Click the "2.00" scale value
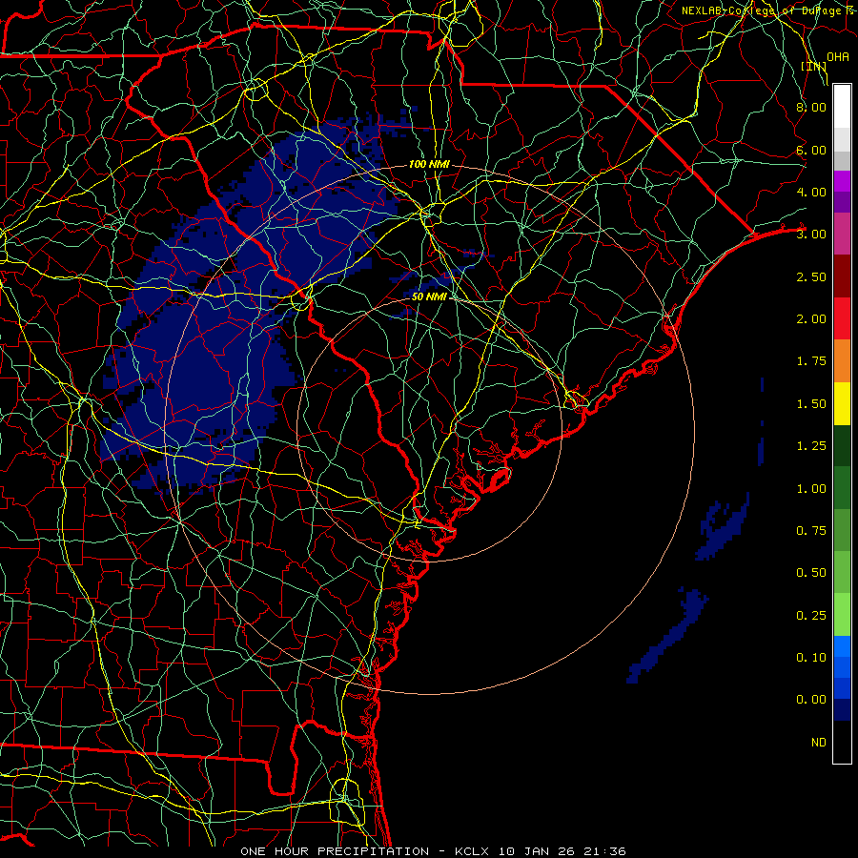 (811, 319)
